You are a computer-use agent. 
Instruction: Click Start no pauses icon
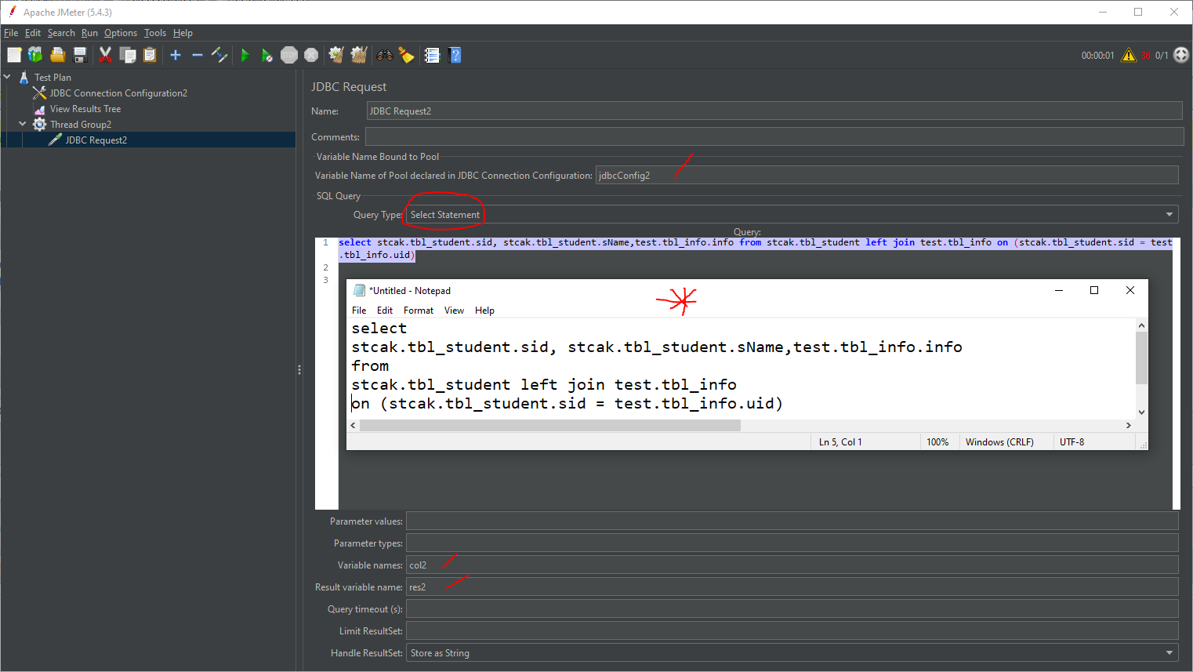coord(267,55)
